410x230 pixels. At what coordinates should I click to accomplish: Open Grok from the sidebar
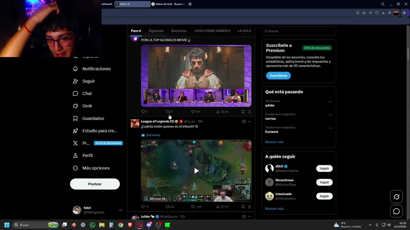(82, 106)
